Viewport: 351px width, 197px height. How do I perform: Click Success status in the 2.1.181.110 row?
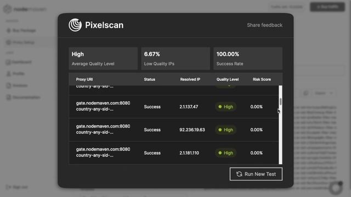point(152,153)
